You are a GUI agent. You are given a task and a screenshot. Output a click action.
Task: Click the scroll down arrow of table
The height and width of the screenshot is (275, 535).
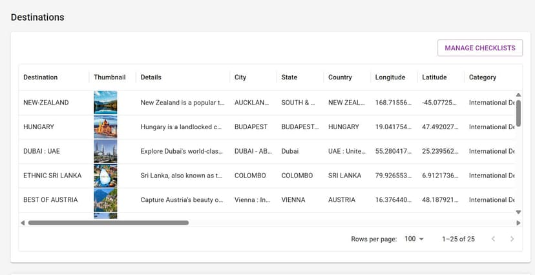pyautogui.click(x=518, y=212)
